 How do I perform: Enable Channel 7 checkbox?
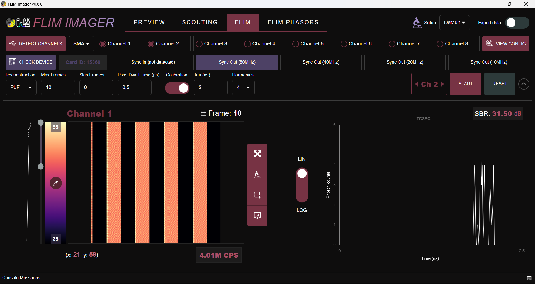coord(392,44)
